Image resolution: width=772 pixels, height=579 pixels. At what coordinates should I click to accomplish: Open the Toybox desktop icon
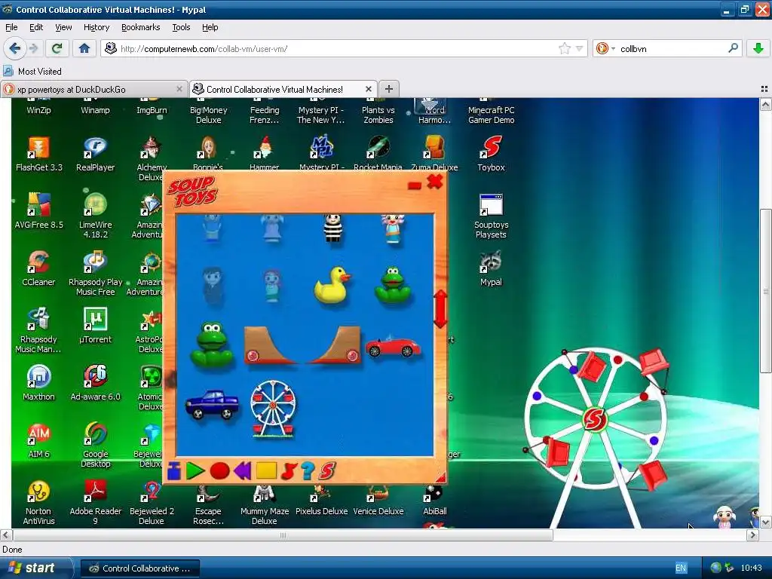[491, 154]
